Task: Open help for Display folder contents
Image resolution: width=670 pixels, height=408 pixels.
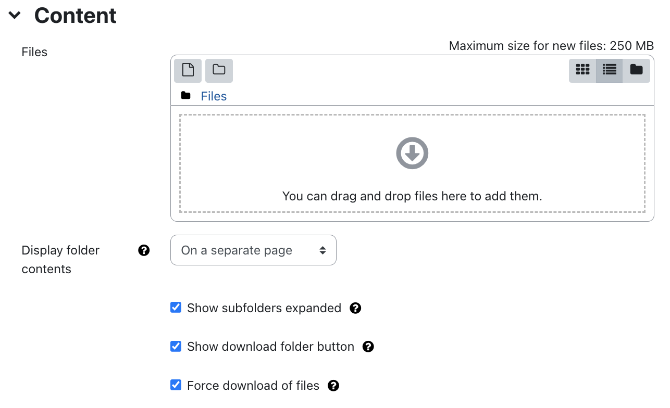Action: click(144, 250)
